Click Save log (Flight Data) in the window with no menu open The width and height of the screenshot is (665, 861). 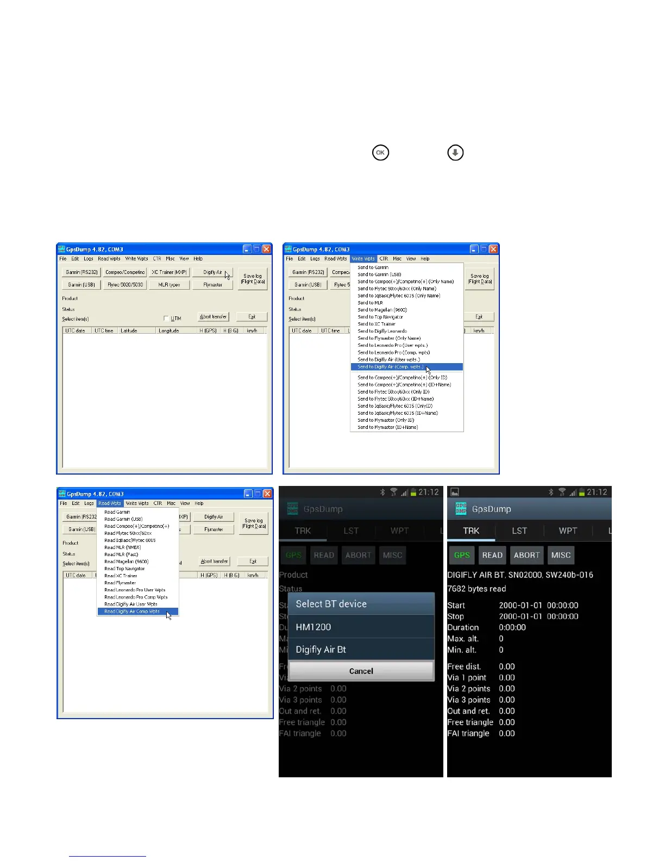tap(253, 279)
